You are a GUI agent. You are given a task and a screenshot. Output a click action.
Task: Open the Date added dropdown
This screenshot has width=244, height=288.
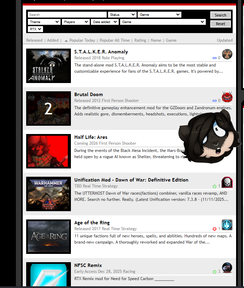coord(105,22)
